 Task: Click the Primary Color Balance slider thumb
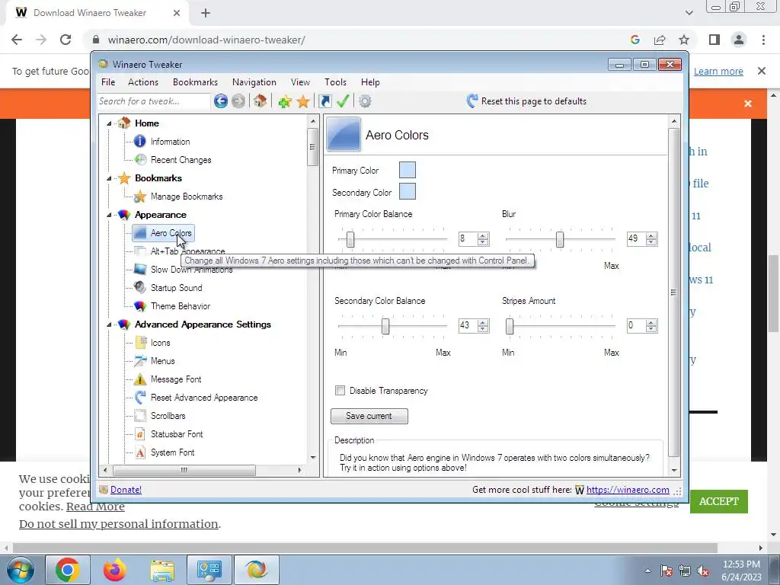[350, 239]
